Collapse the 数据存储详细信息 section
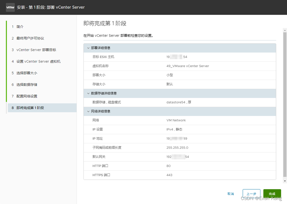The image size is (287, 204). point(88,93)
